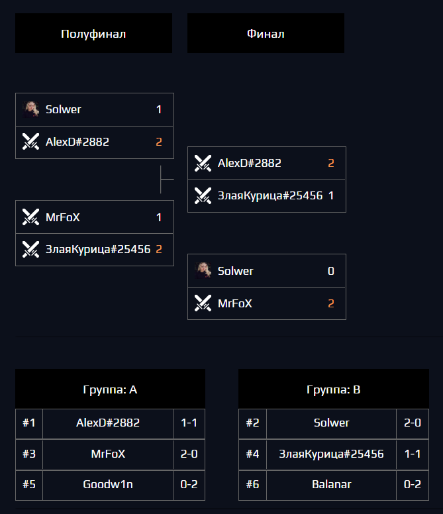Click swords icon beside ЗлаяКурица#25456 in semifinal
Viewport: 443px width, 514px height.
click(31, 249)
